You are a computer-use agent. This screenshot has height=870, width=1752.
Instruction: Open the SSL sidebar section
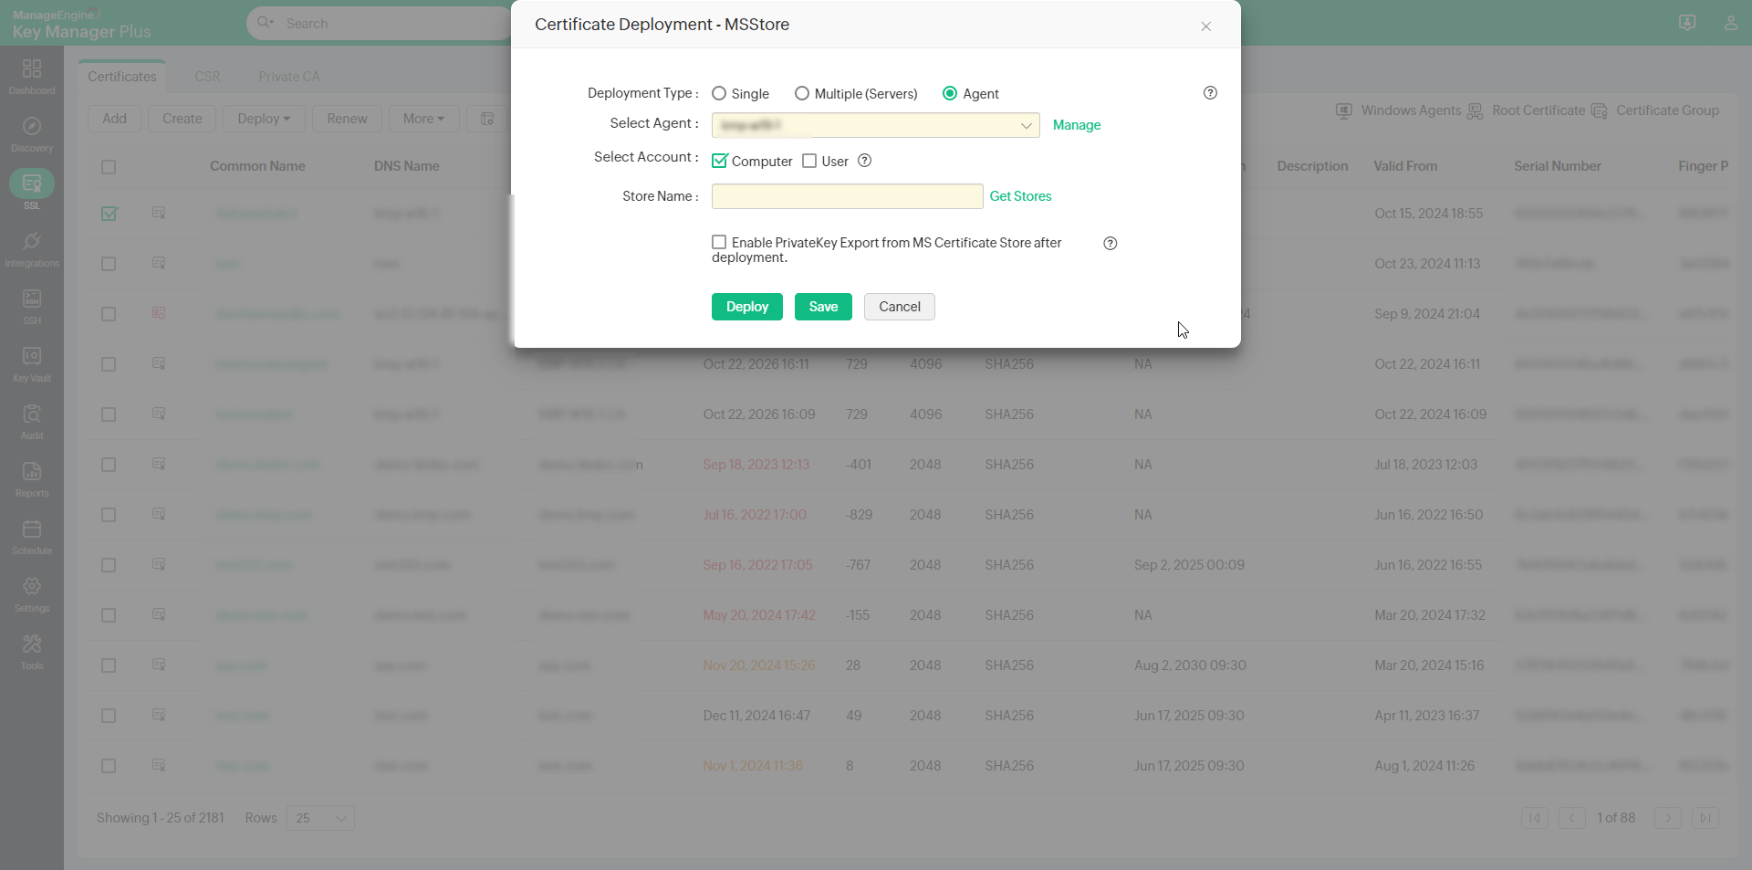point(32,190)
